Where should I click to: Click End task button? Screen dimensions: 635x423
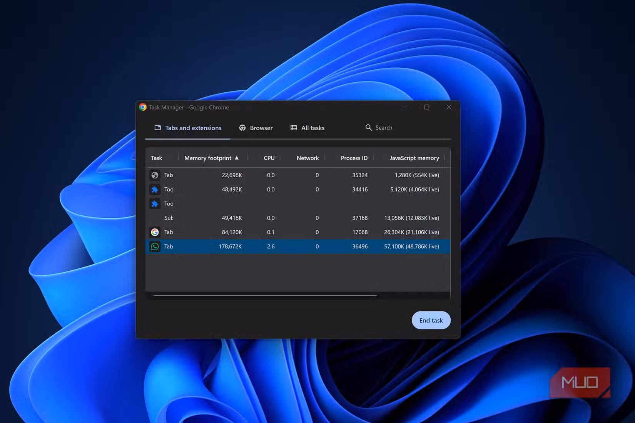click(x=431, y=320)
